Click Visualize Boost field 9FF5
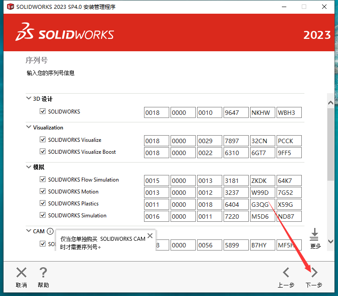 coord(289,152)
